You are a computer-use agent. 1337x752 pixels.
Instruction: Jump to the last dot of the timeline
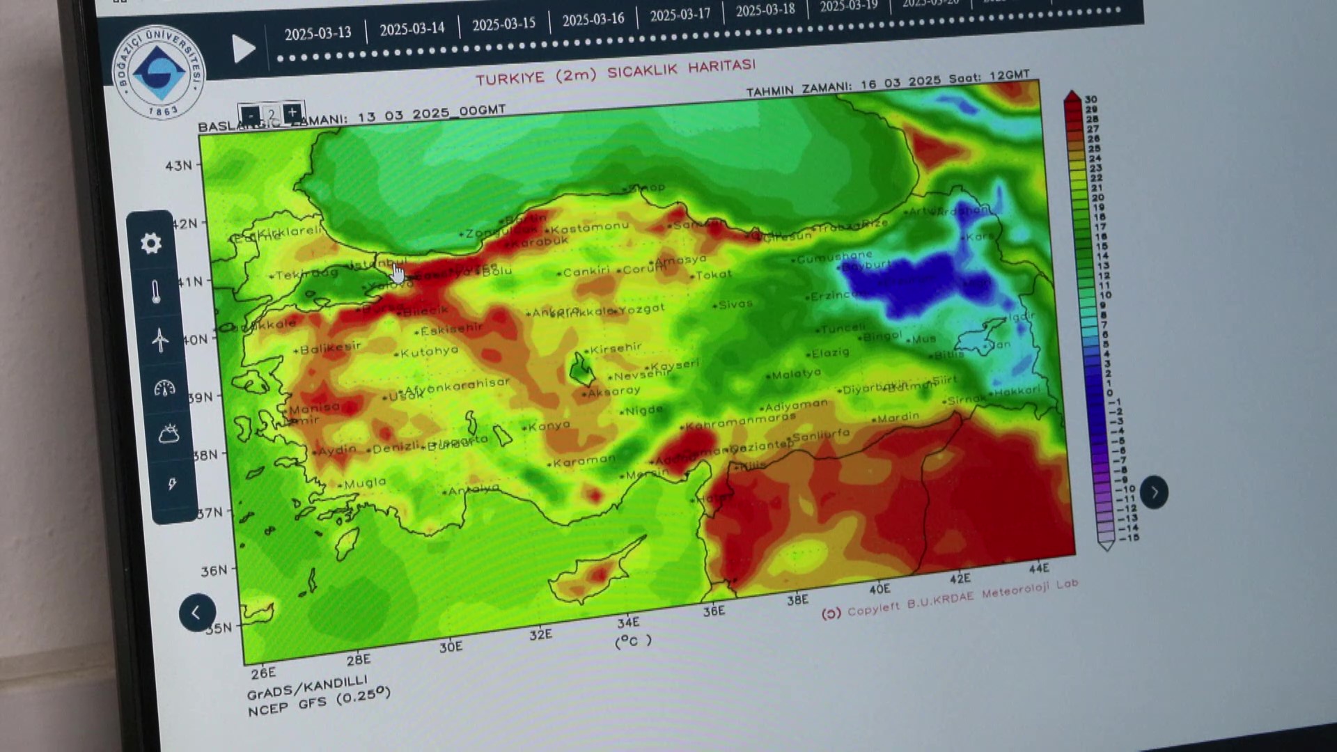point(1118,10)
